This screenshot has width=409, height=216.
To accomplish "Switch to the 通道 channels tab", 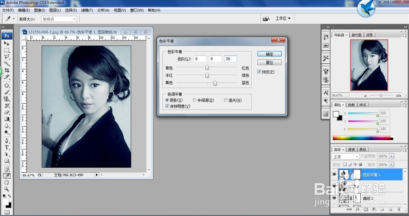I will (x=351, y=149).
